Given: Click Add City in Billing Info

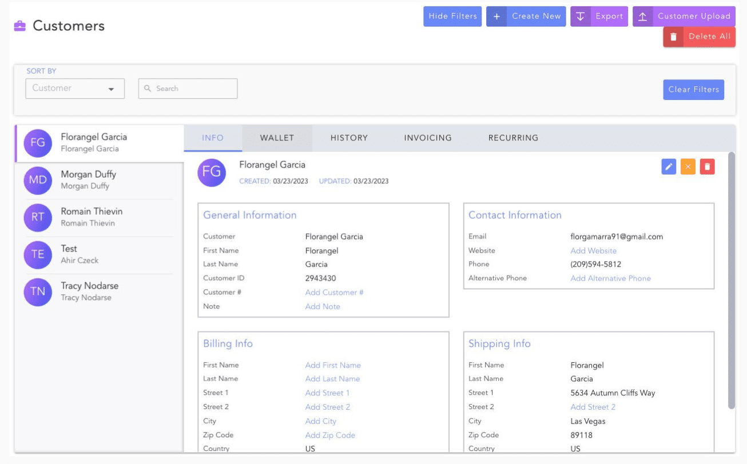Looking at the screenshot, I should click(x=320, y=421).
